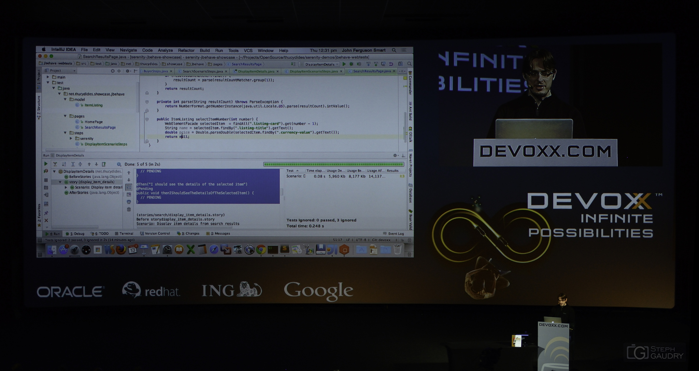Screen dimensions: 699x371
Task: Collapse all nodes in Project panel header
Action: tap(119, 71)
